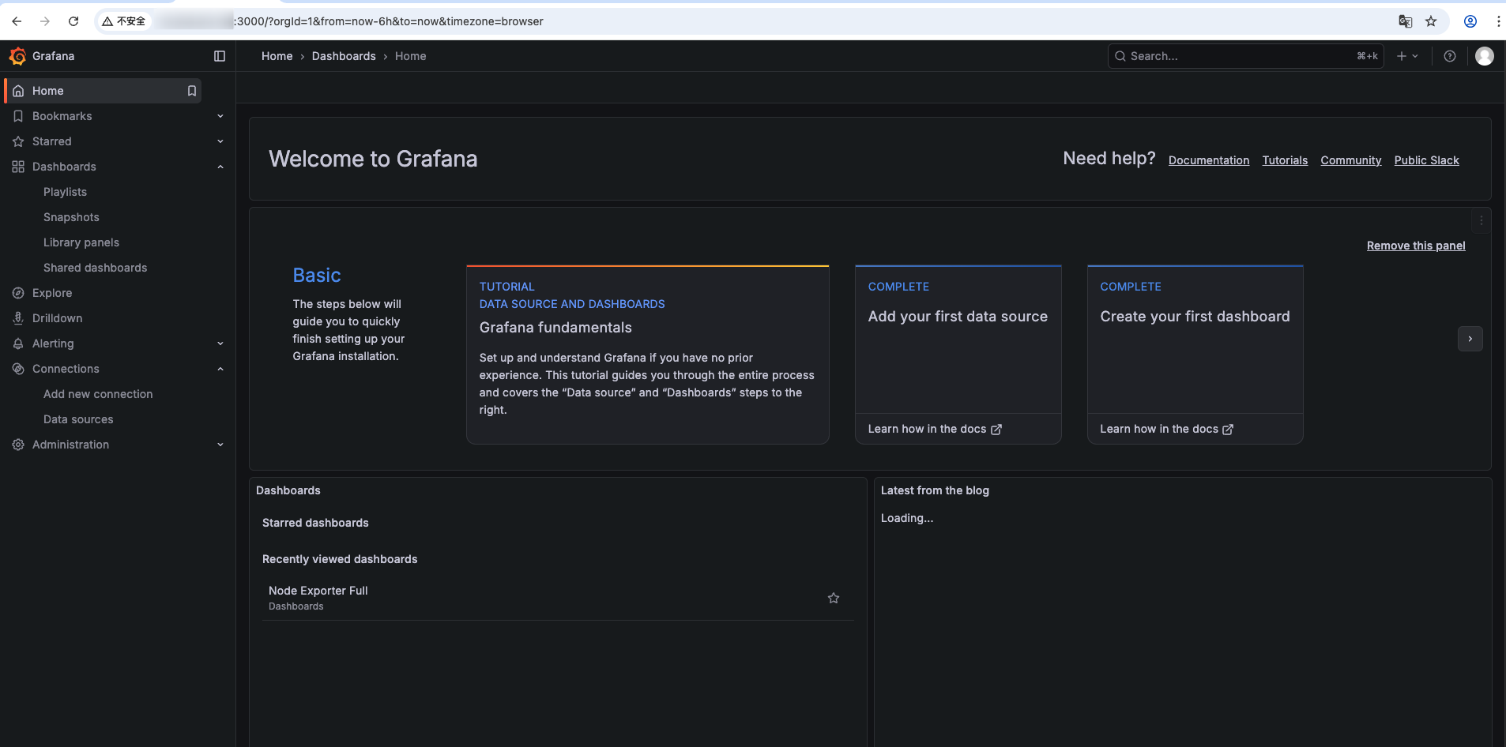Image resolution: width=1506 pixels, height=747 pixels.
Task: Open Administration in the sidebar
Action: point(70,445)
